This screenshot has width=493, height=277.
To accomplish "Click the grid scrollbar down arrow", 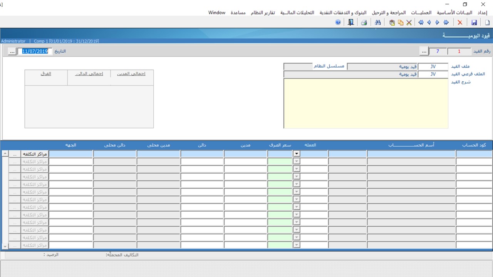I will coord(5,246).
